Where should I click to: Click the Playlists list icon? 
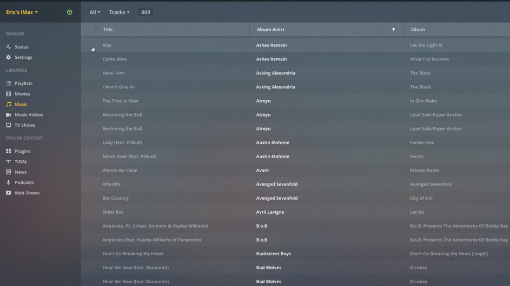[x=9, y=84]
